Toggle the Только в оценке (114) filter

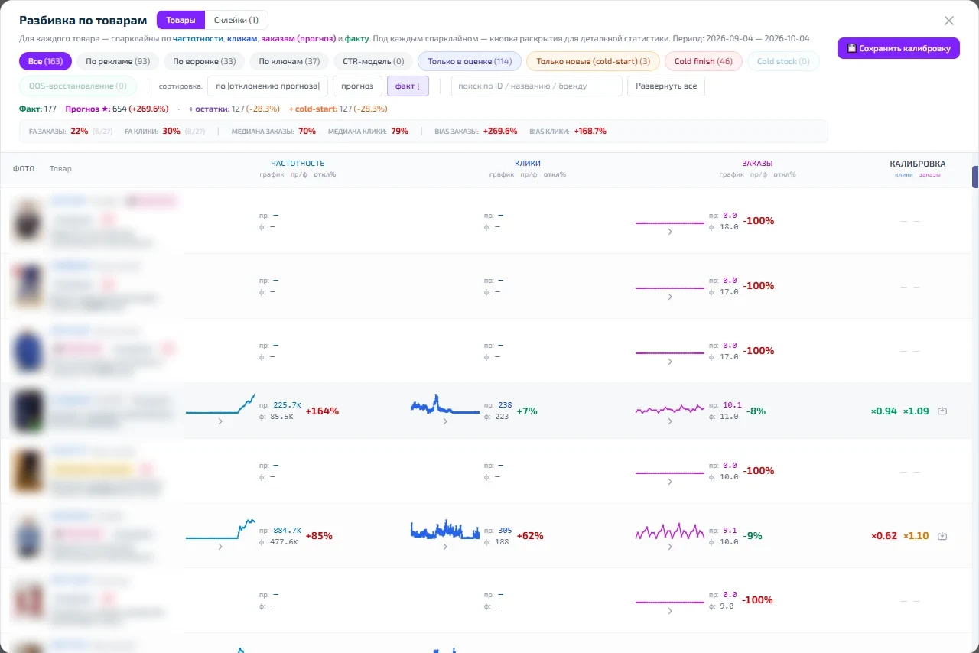(x=470, y=61)
